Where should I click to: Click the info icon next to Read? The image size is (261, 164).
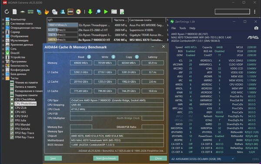(x=89, y=57)
